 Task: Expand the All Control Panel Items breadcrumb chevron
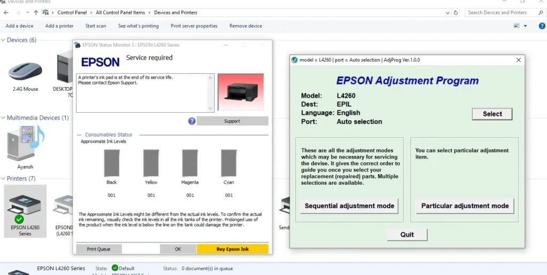tap(150, 12)
